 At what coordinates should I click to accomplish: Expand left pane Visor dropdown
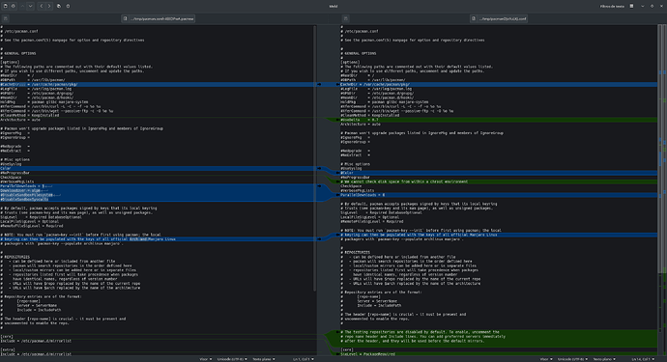click(206, 359)
